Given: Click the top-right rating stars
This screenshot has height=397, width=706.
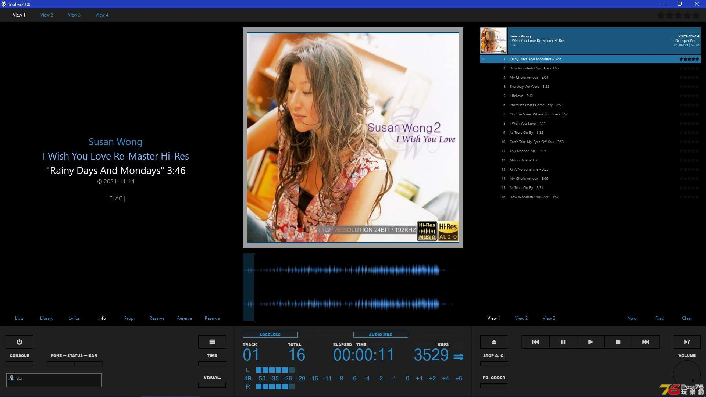Looking at the screenshot, I should click(x=678, y=15).
